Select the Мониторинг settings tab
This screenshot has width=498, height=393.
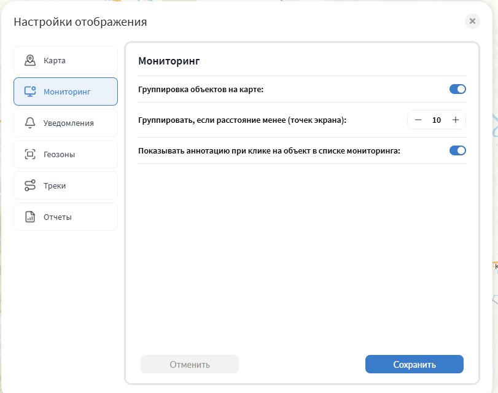coord(66,91)
